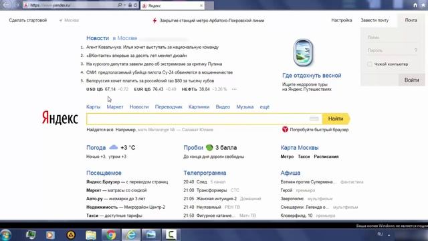Open news about ВКонтакте changing design

click(x=136, y=56)
